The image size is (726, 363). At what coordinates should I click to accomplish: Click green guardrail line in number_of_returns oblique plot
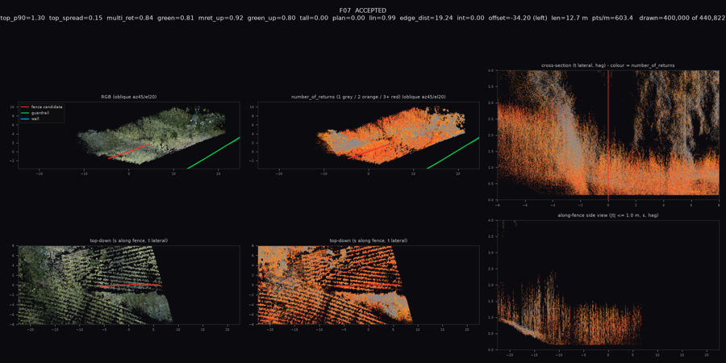coord(453,152)
